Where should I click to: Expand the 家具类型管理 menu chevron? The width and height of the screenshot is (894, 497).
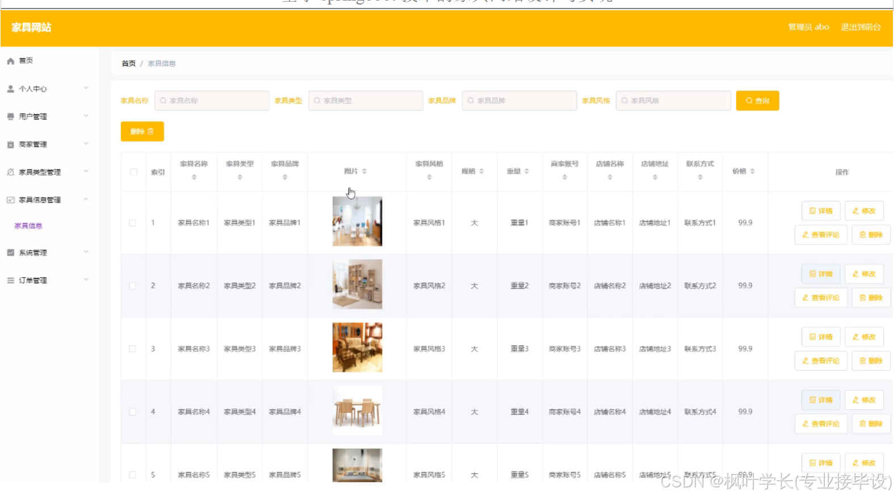(86, 172)
